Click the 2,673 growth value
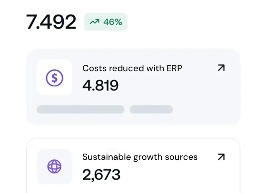Image resolution: width=267 pixels, height=193 pixels. click(101, 174)
